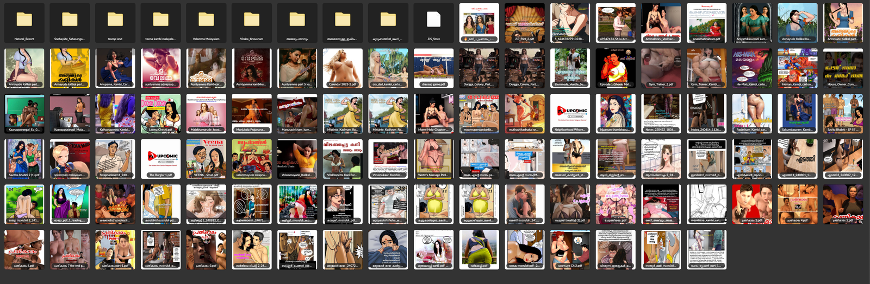This screenshot has height=284, width=870.
Task: Open Leema Chechi.pdf
Action: point(160,114)
